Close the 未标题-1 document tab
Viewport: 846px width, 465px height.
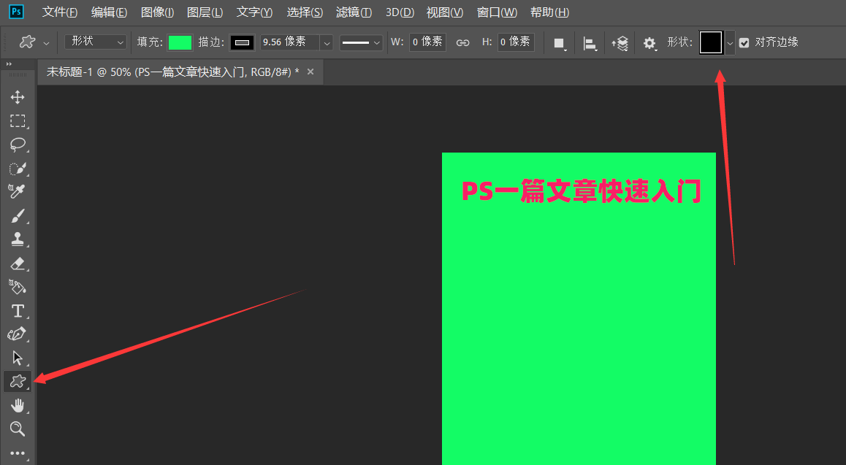(310, 72)
